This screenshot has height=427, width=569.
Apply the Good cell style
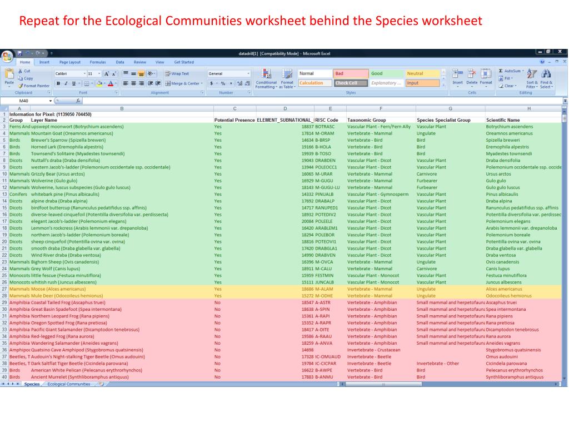[387, 73]
